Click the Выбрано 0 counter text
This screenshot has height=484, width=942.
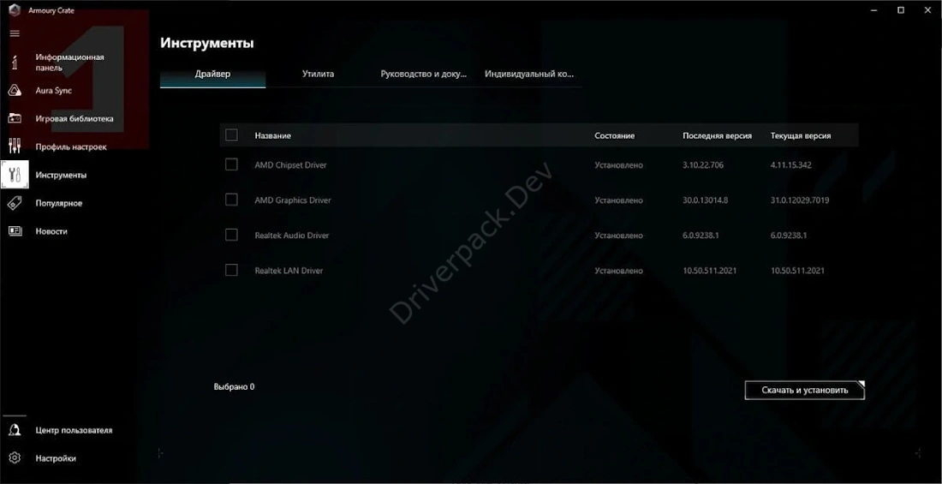tap(235, 386)
